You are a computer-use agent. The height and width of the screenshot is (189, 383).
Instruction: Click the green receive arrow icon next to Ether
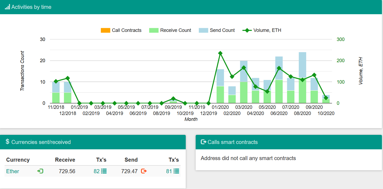(40, 171)
